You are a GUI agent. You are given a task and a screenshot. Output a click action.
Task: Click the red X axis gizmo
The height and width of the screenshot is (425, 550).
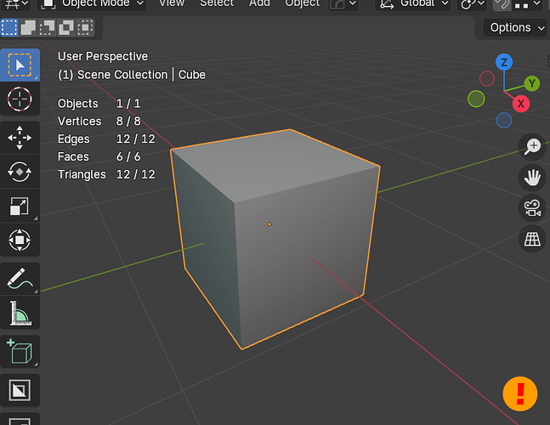pyautogui.click(x=521, y=104)
